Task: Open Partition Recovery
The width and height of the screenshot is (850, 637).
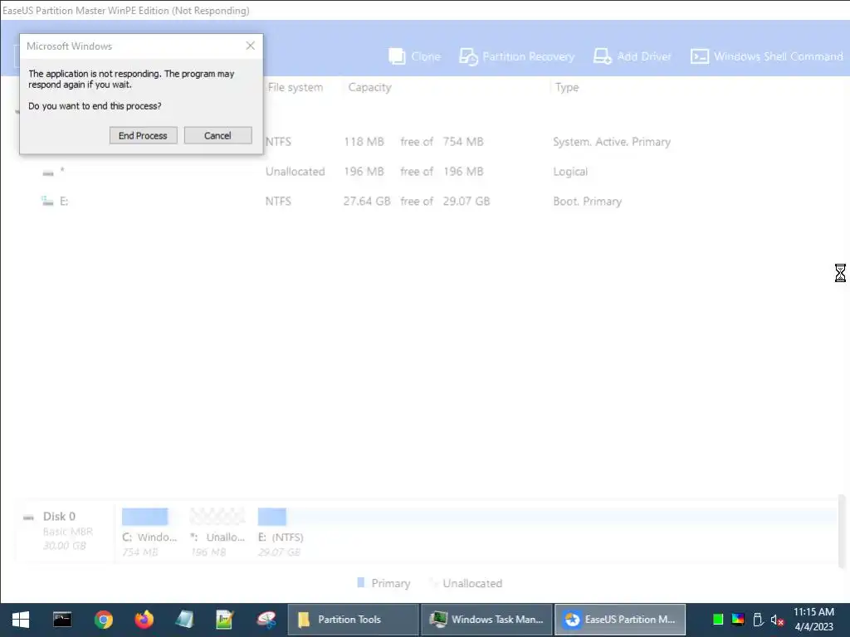Action: point(516,56)
